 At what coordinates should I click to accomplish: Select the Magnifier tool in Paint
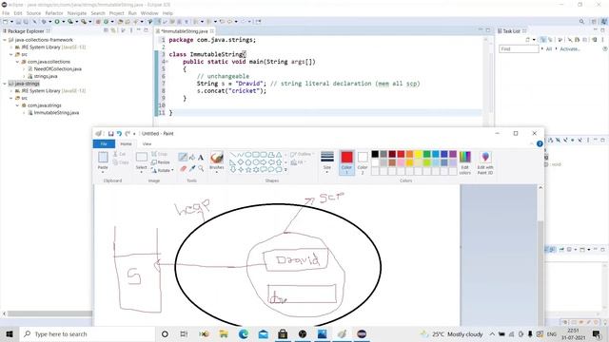pyautogui.click(x=201, y=169)
